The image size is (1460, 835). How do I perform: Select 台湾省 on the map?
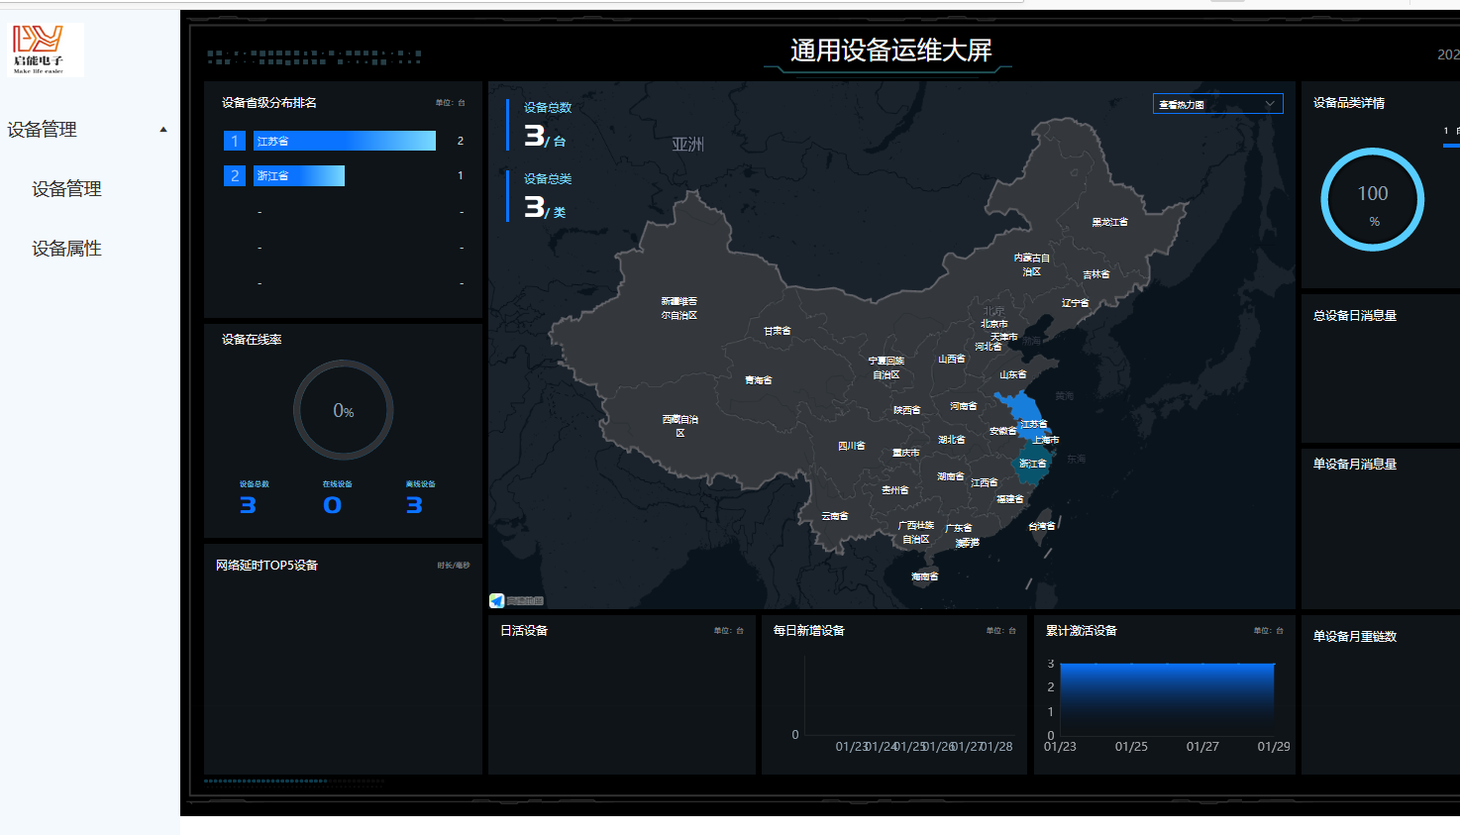coord(1042,526)
